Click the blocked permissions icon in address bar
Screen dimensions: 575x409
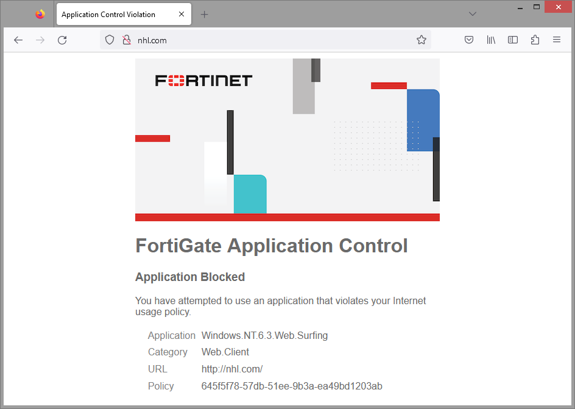pyautogui.click(x=126, y=40)
